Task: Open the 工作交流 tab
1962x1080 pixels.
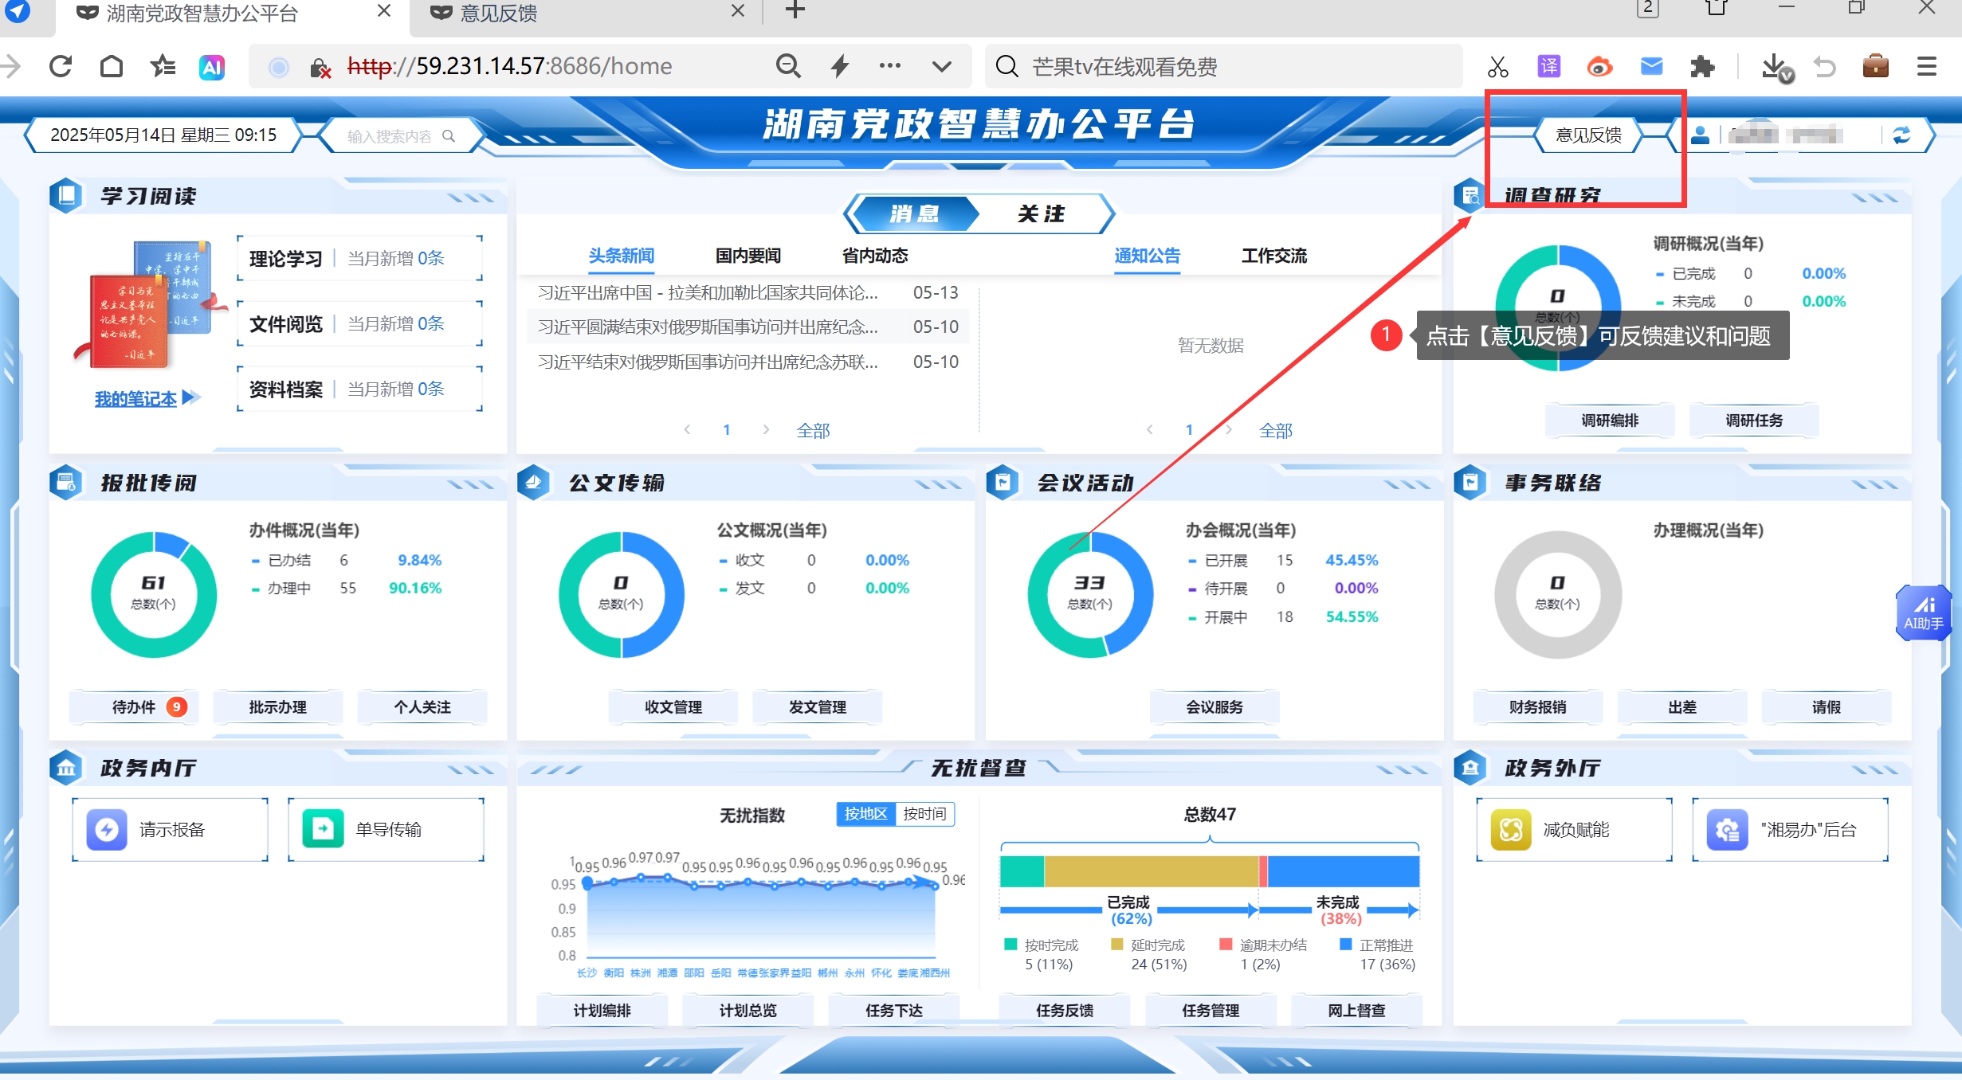Action: [1273, 256]
